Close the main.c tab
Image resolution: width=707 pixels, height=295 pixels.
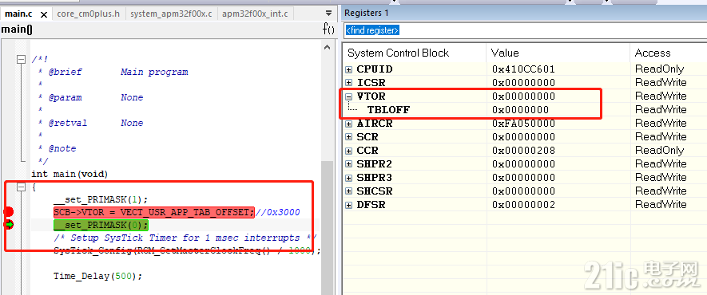click(44, 14)
